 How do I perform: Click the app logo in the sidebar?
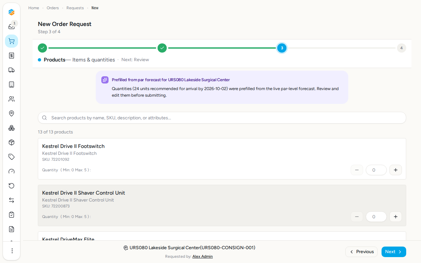pos(12,12)
